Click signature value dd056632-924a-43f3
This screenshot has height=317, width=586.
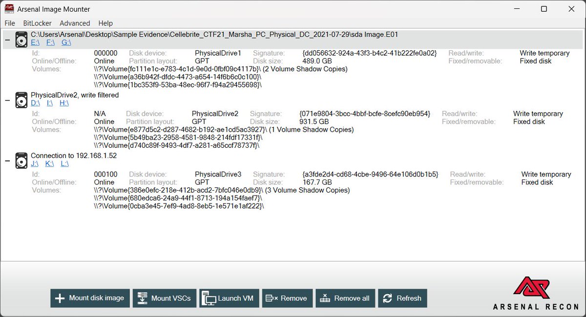[x=370, y=53]
